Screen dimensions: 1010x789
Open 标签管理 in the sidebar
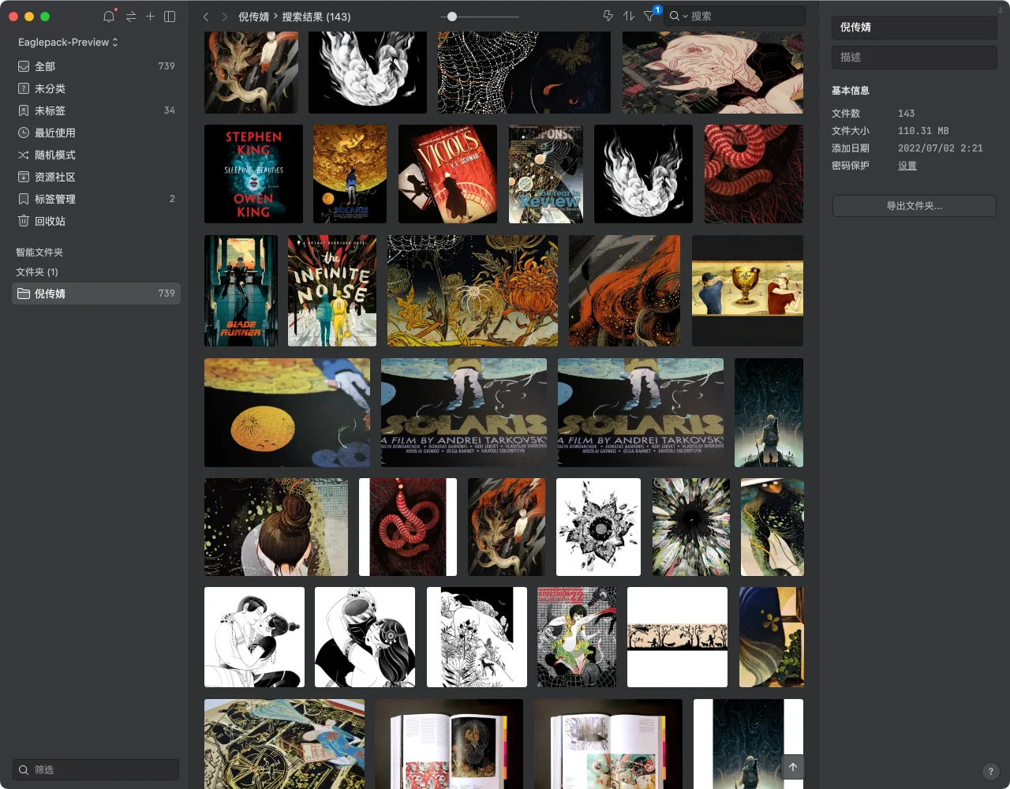96,199
